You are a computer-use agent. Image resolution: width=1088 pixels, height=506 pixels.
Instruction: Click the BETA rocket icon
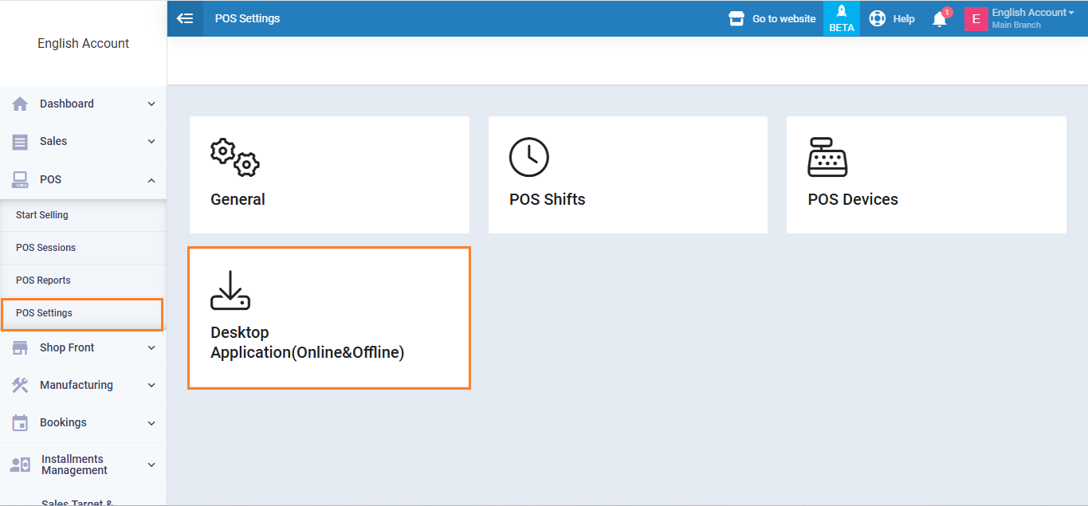pos(841,12)
